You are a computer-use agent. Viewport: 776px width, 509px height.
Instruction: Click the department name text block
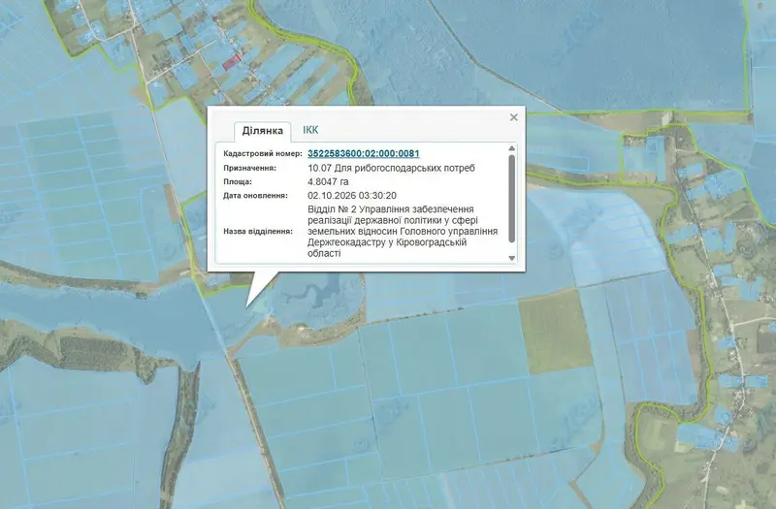point(403,231)
